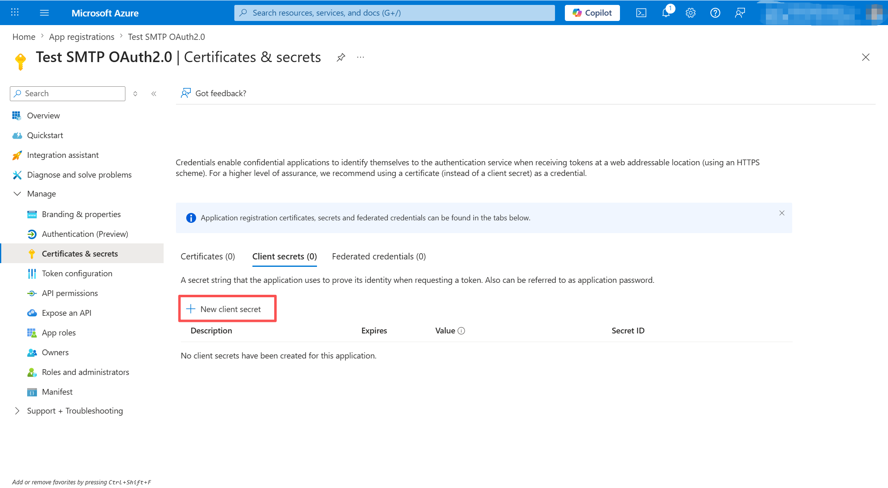Open the Copilot button
Image resolution: width=888 pixels, height=488 pixels.
tap(592, 13)
